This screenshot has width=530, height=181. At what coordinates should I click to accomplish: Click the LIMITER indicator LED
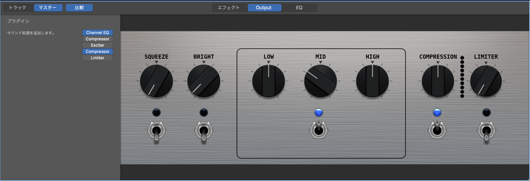487,113
